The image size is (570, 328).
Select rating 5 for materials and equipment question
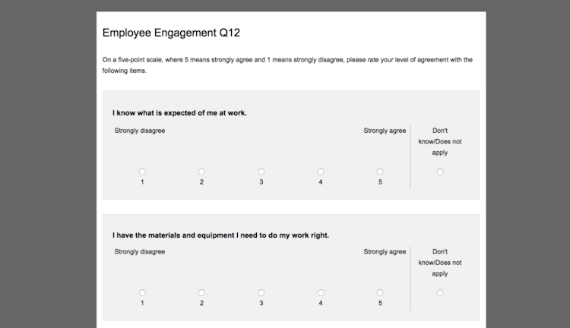click(380, 292)
